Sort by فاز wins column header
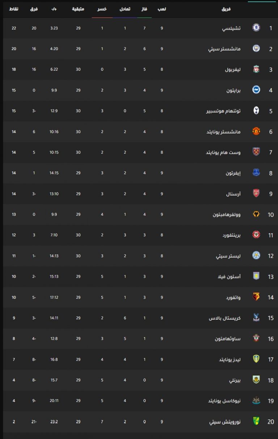This screenshot has height=439, width=278. 144,9
